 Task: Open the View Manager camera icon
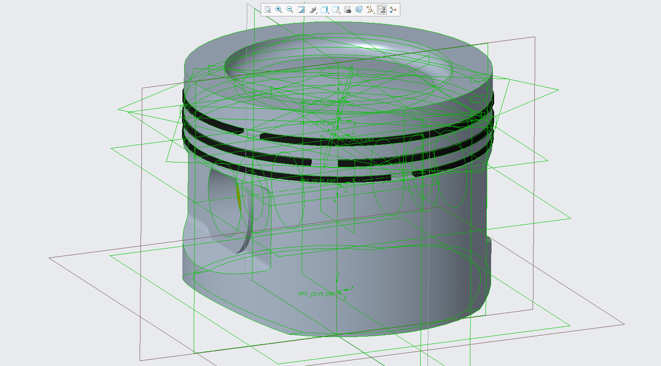tap(348, 10)
